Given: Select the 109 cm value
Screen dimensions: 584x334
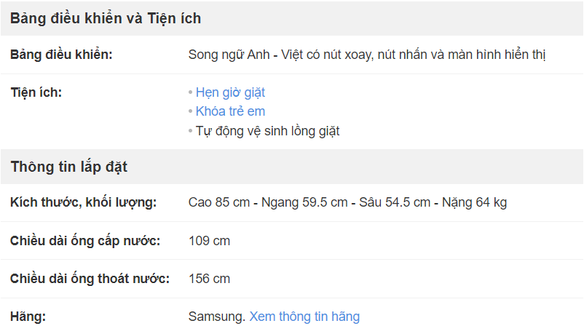Looking at the screenshot, I should click(209, 241).
